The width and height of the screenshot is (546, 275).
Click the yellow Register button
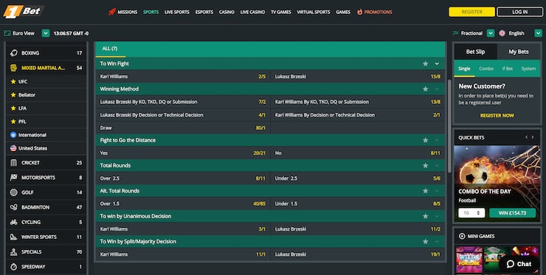pos(471,12)
